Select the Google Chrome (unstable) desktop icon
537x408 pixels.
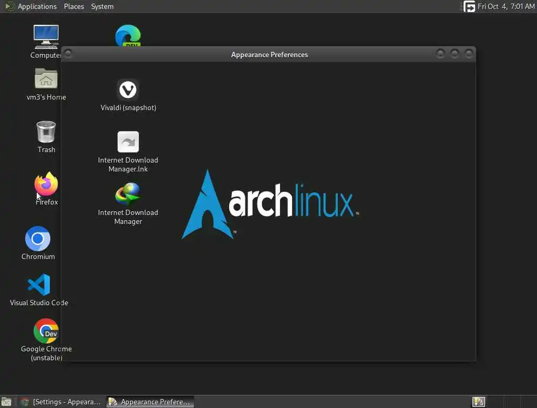coord(46,331)
